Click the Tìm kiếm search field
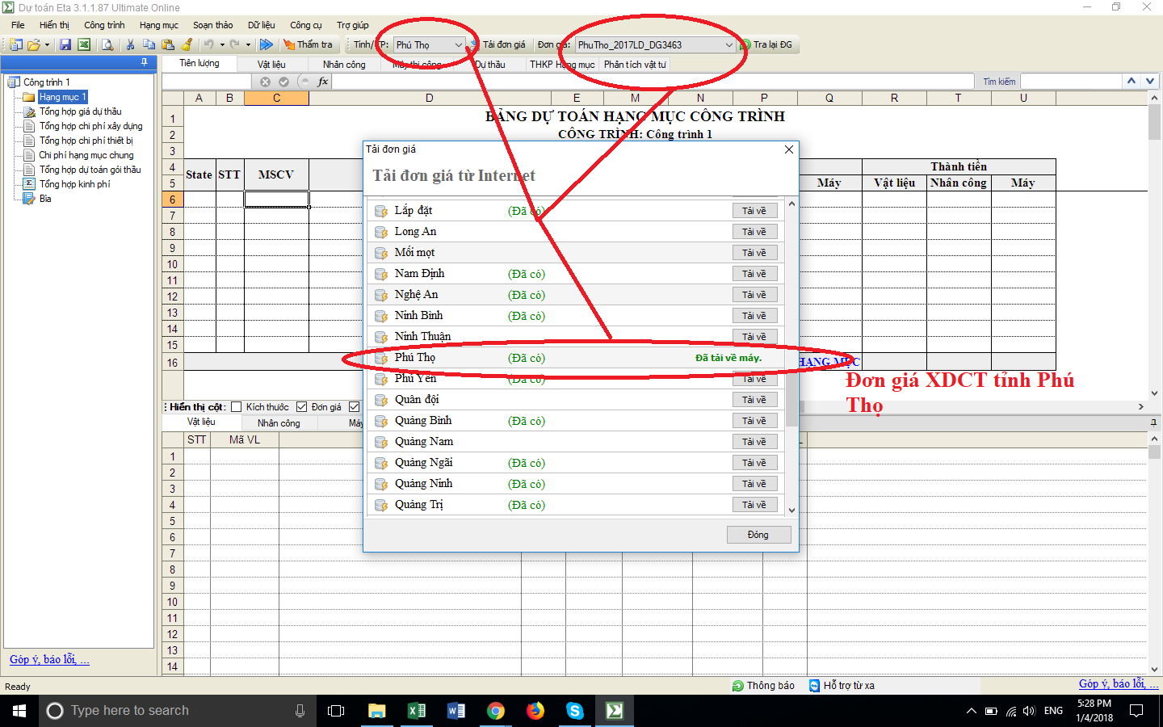The image size is (1163, 727). tap(1071, 82)
